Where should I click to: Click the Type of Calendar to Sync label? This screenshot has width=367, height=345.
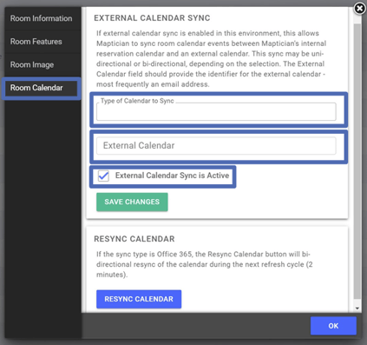pyautogui.click(x=137, y=101)
